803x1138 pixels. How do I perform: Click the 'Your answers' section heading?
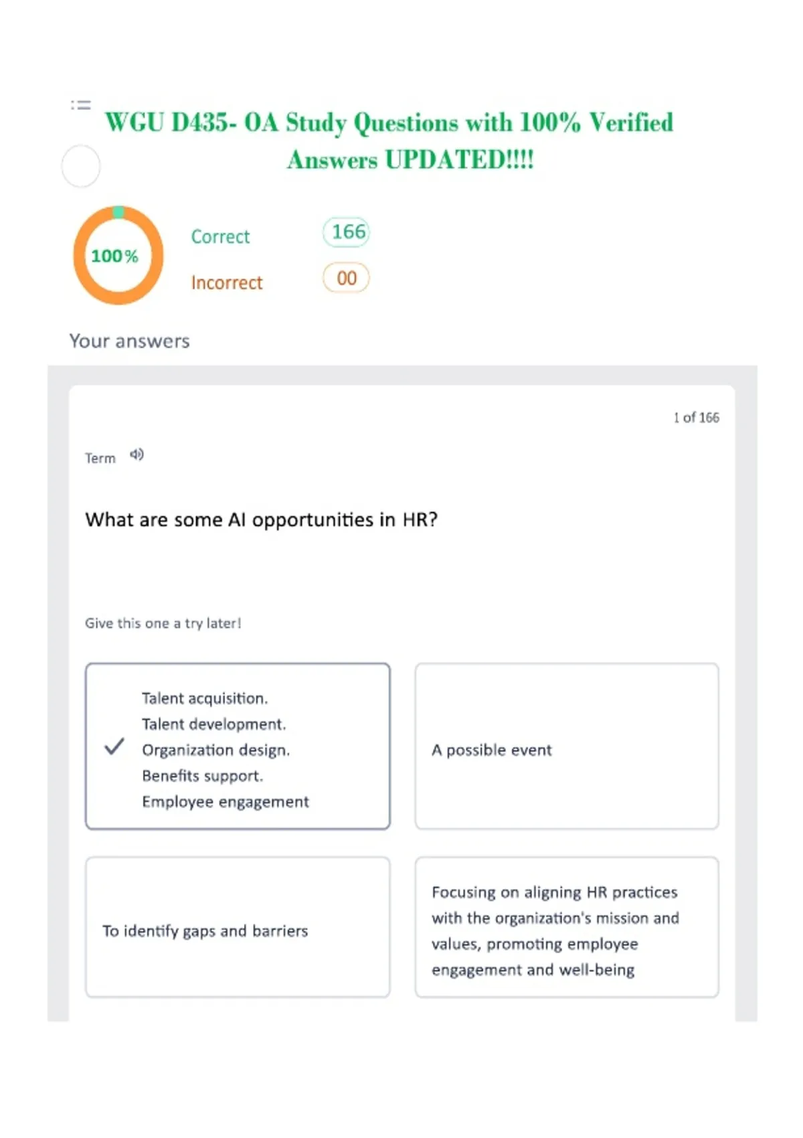point(129,341)
